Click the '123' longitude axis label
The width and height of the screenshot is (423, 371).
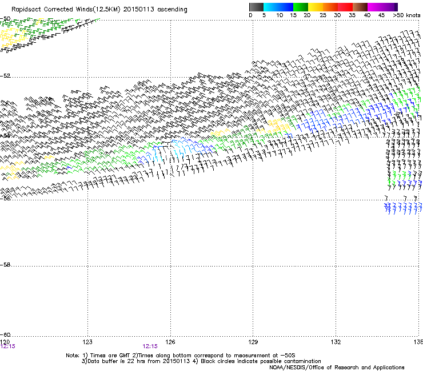[x=87, y=342]
